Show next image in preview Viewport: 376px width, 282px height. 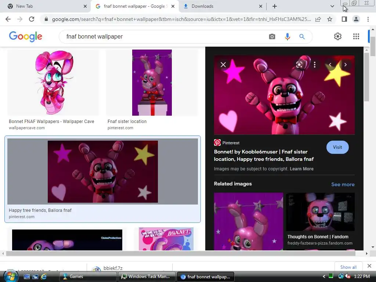[x=345, y=65]
